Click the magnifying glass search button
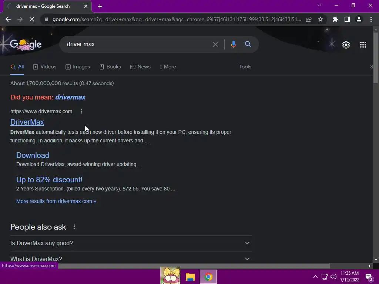 point(248,44)
